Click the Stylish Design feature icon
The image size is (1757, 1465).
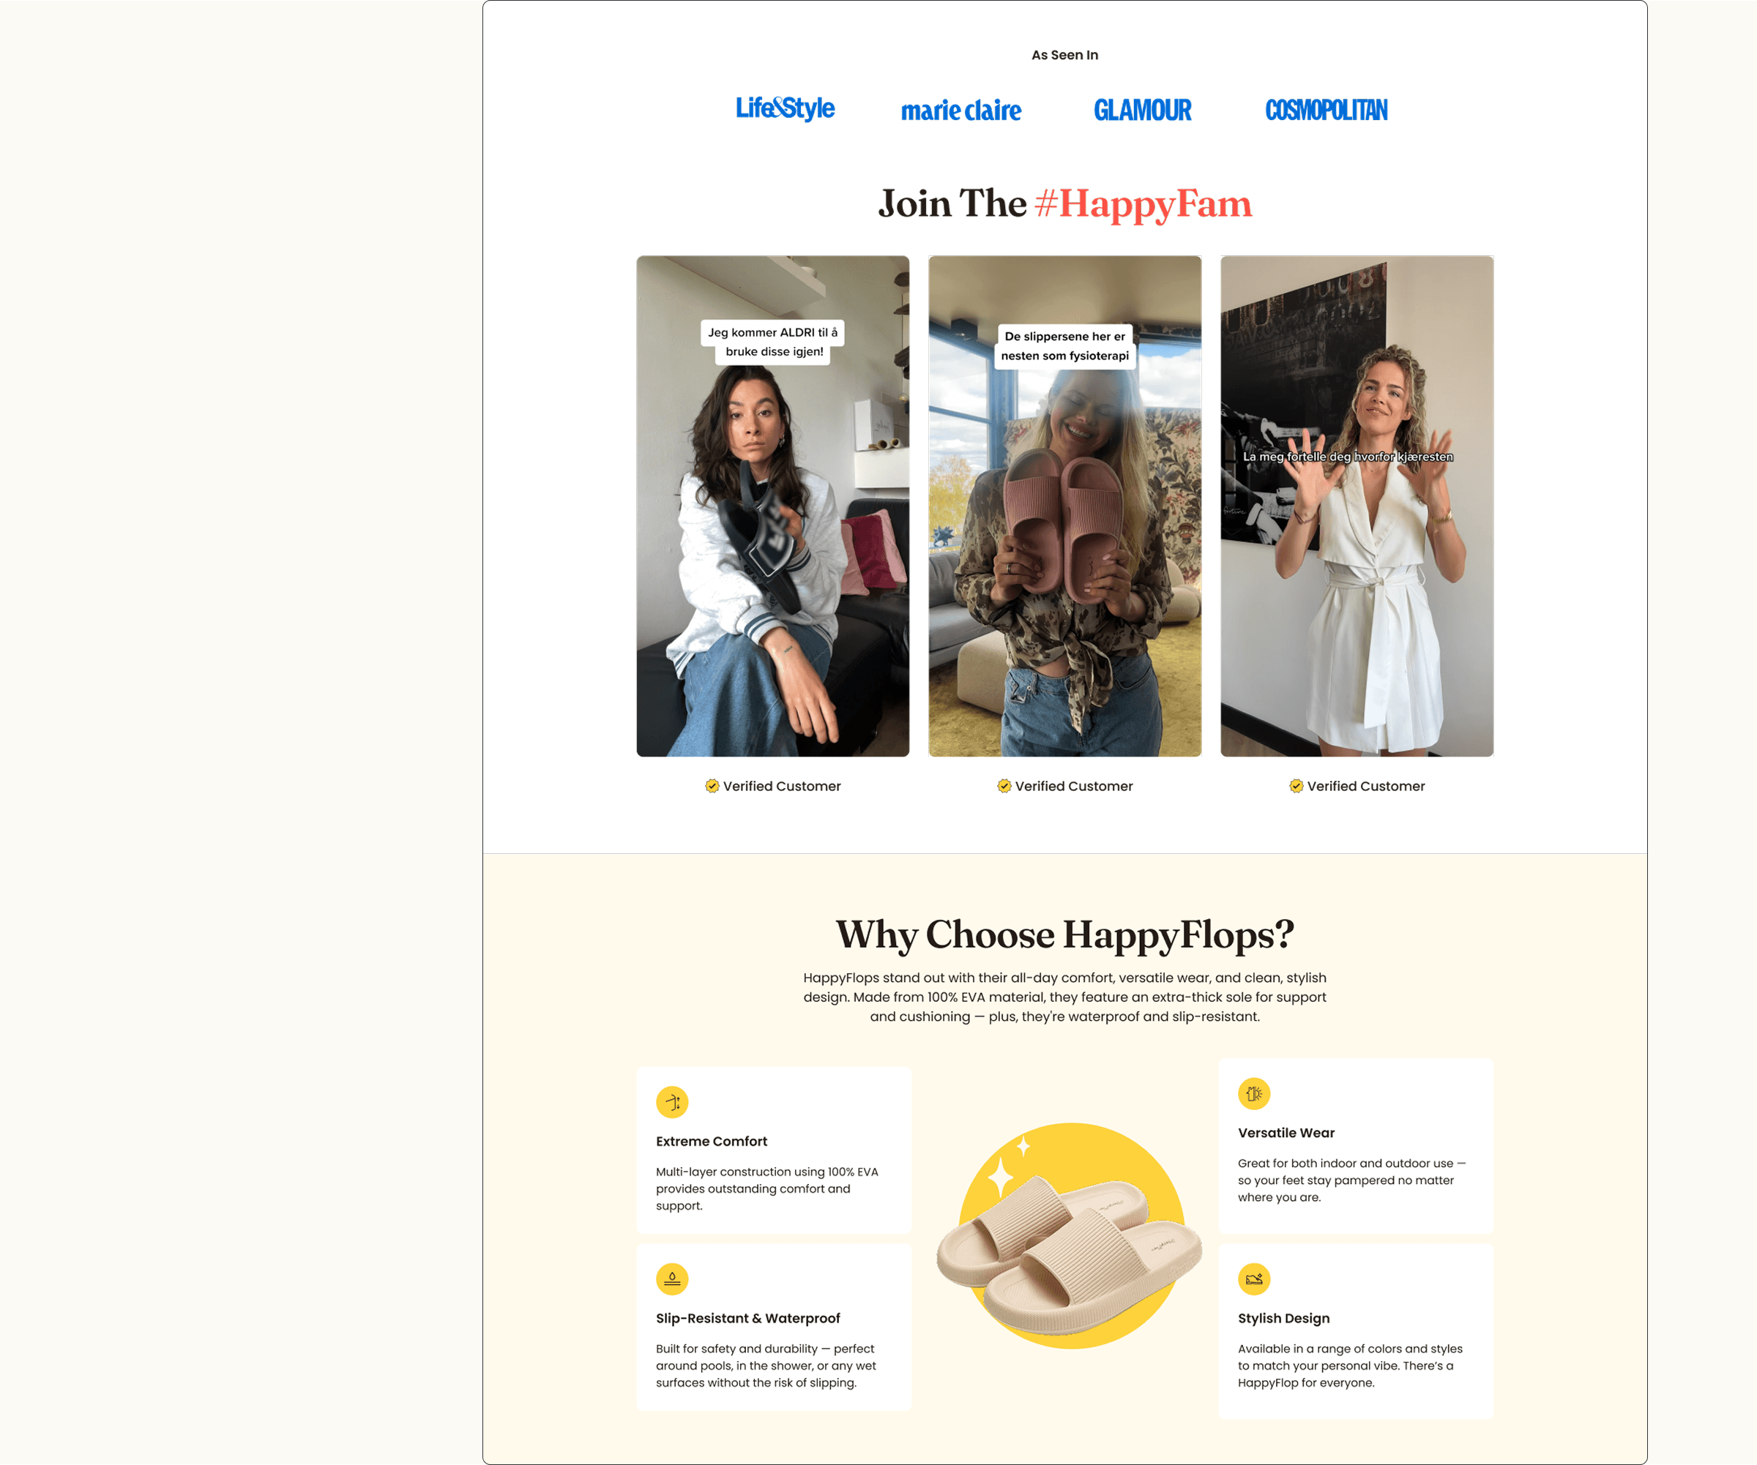pyautogui.click(x=1253, y=1278)
